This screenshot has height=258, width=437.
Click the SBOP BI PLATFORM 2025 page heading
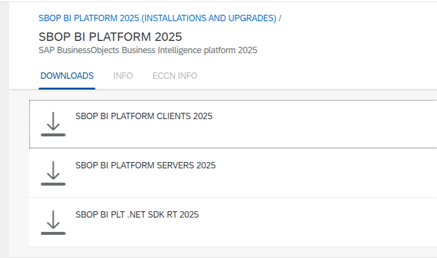pyautogui.click(x=110, y=37)
